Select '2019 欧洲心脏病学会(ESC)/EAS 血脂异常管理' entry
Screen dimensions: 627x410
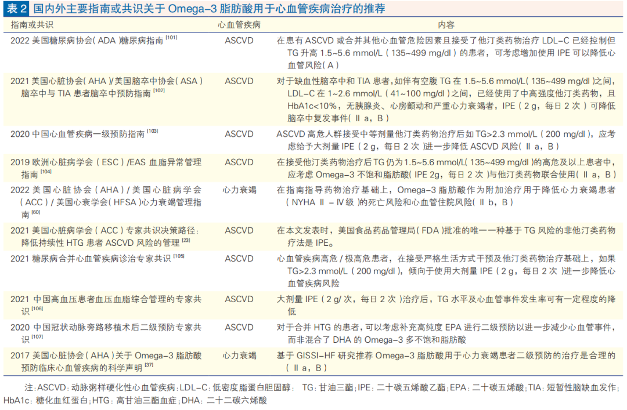pyautogui.click(x=106, y=162)
